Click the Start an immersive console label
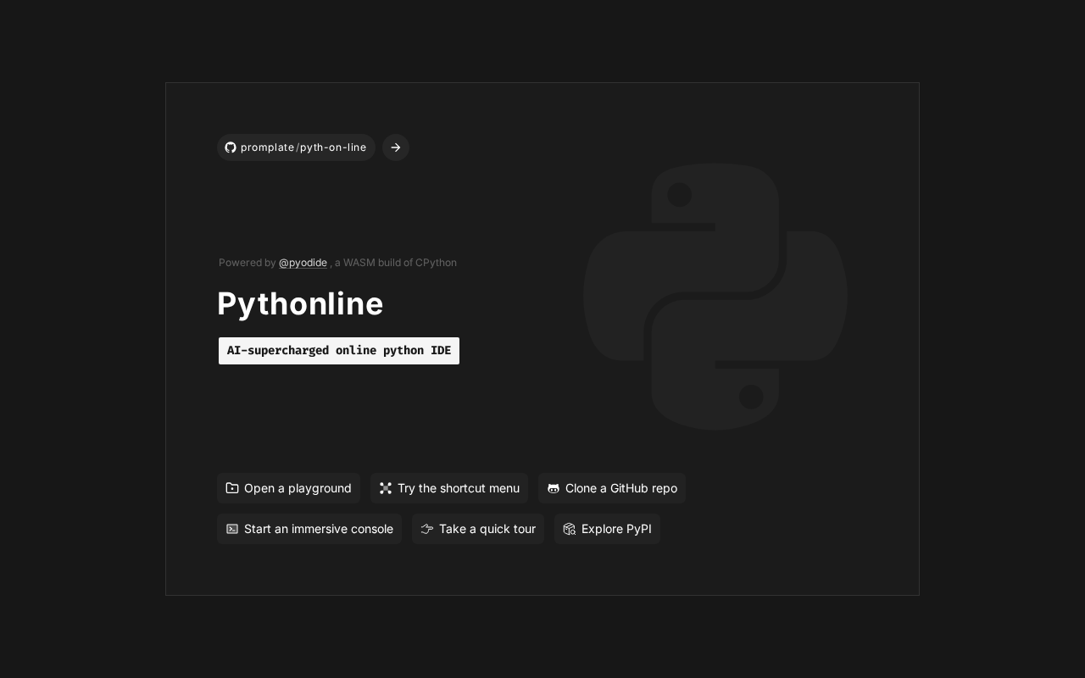This screenshot has height=678, width=1085. 319,529
